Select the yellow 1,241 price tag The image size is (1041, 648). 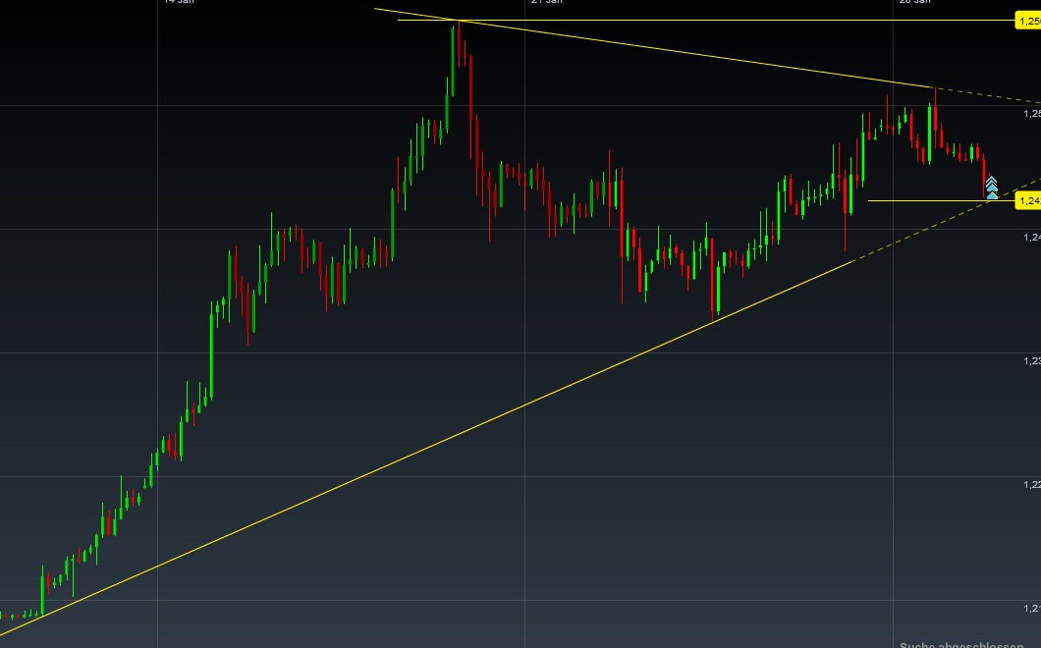pyautogui.click(x=1028, y=199)
